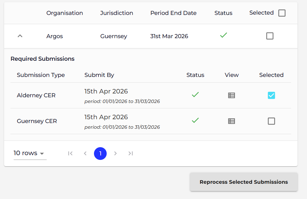Click the Alderney CER submission type cell
Image resolution: width=307 pixels, height=199 pixels.
(x=36, y=95)
